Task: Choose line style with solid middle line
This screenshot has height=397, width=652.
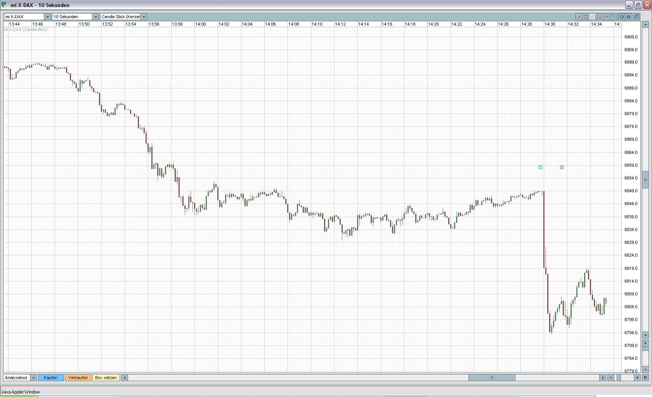Action: [607, 17]
